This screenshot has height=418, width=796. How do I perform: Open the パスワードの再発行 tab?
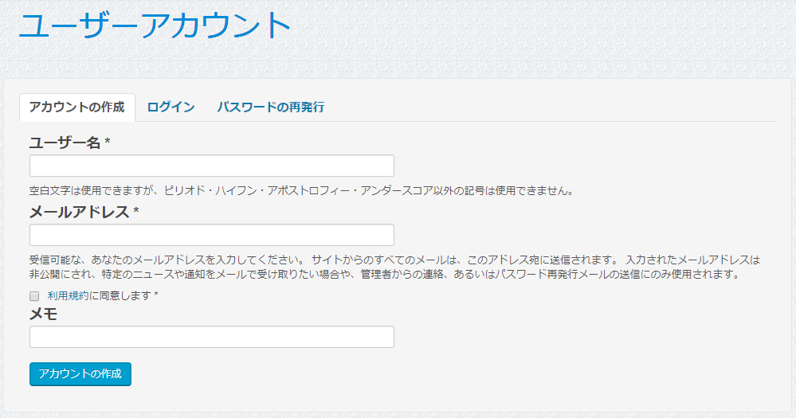(x=271, y=107)
